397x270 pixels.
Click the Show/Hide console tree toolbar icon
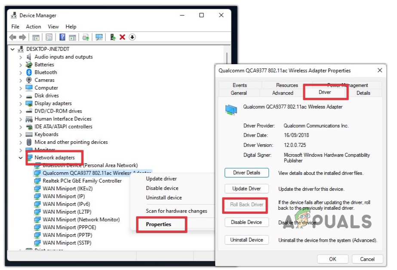(x=36, y=37)
